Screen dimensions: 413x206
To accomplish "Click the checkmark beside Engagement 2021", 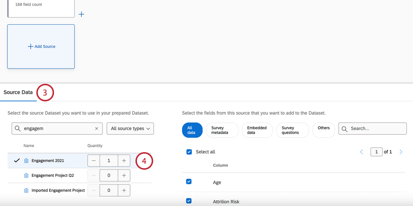I will [x=17, y=160].
